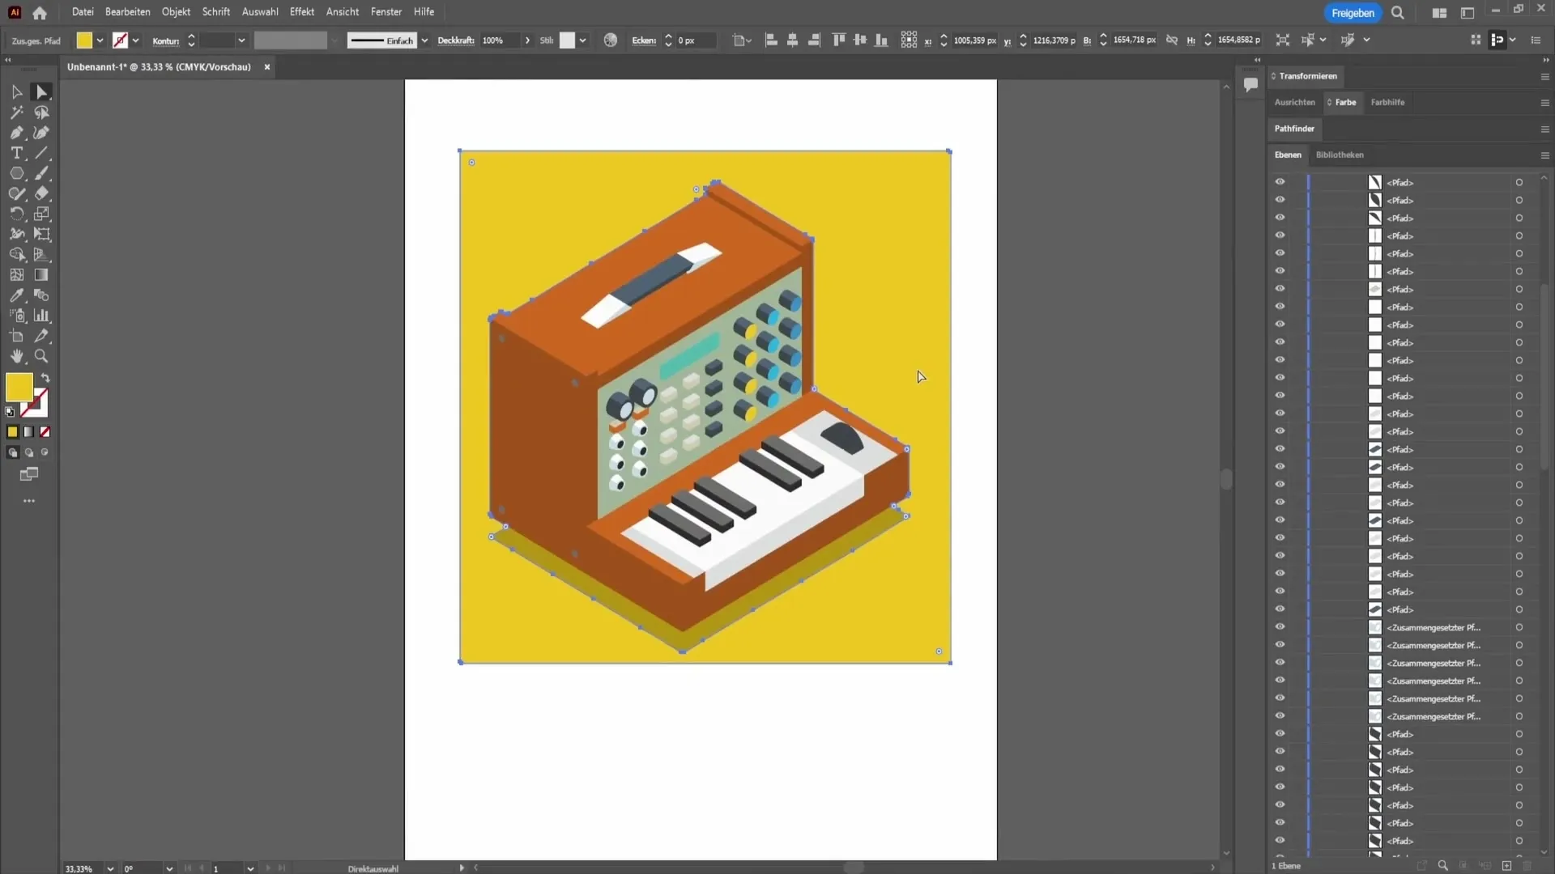The image size is (1555, 874).
Task: Open the stroke color dropdown in control bar
Action: point(135,40)
